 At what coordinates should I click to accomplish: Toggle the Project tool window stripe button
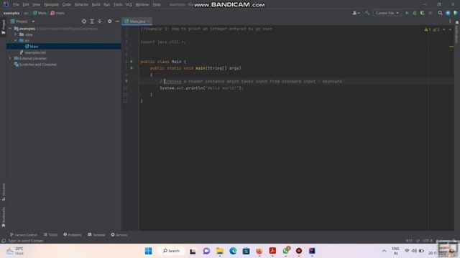[x=3, y=27]
